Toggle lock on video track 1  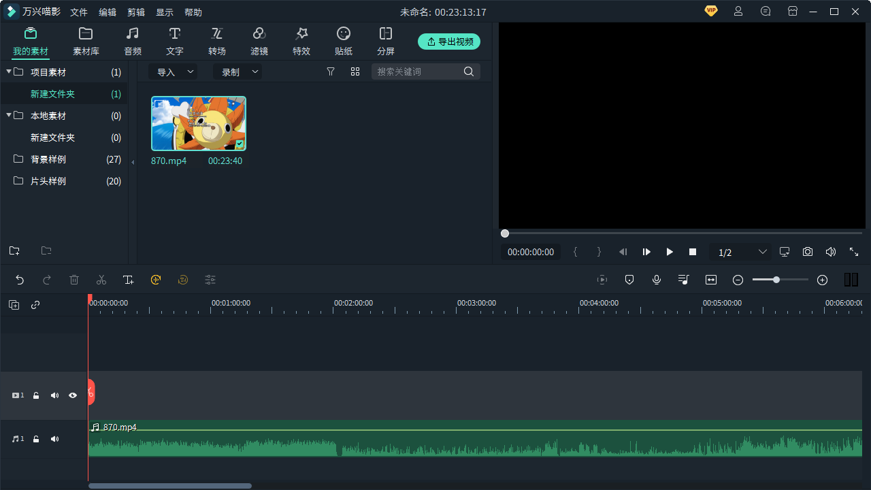point(36,395)
